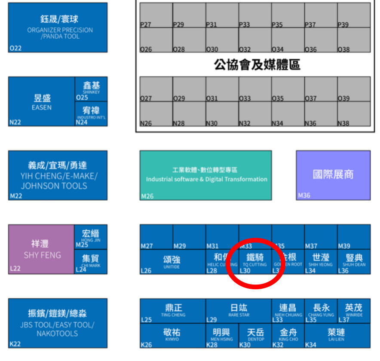
Task: Choose gray booth P33
Action: click(255, 15)
